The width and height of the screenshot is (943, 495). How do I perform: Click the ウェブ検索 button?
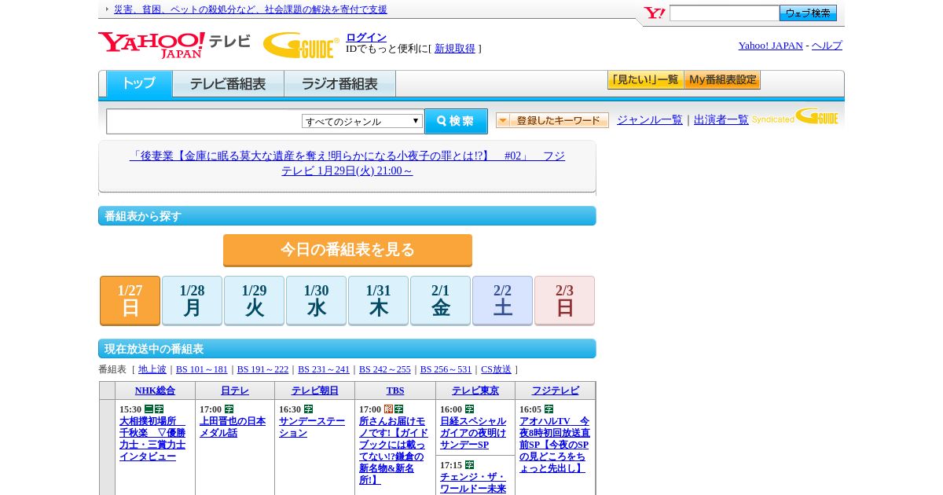point(808,13)
